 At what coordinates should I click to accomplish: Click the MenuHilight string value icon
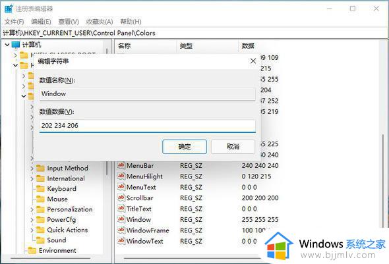pyautogui.click(x=121, y=176)
